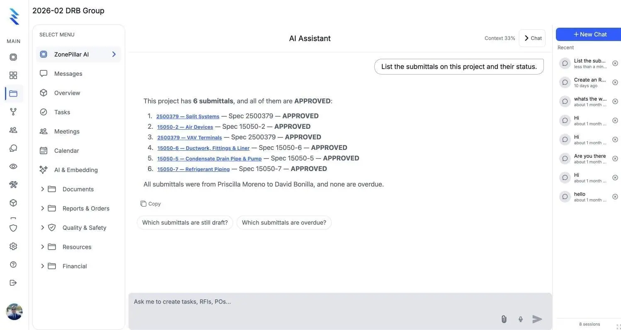621x330 pixels.
Task: Open the chip icon in main sidebar
Action: click(x=13, y=57)
